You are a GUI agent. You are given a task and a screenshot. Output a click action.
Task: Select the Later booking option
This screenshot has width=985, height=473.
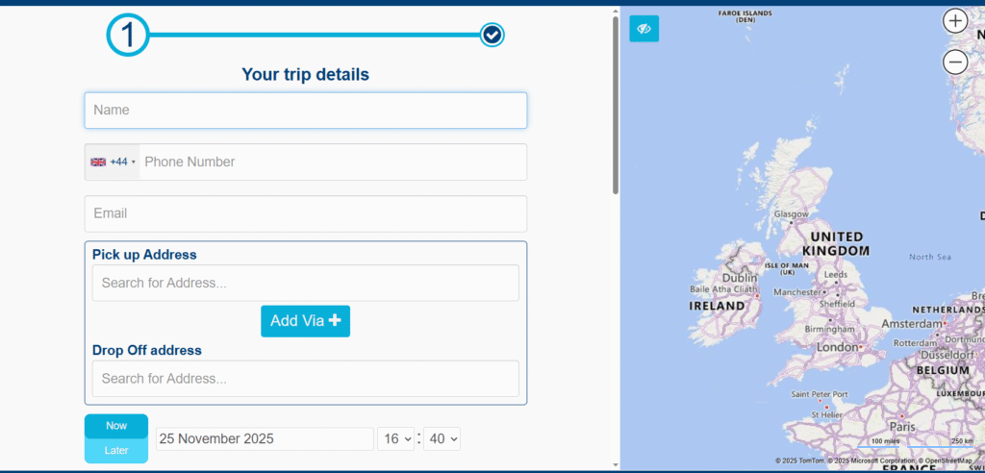click(x=116, y=451)
